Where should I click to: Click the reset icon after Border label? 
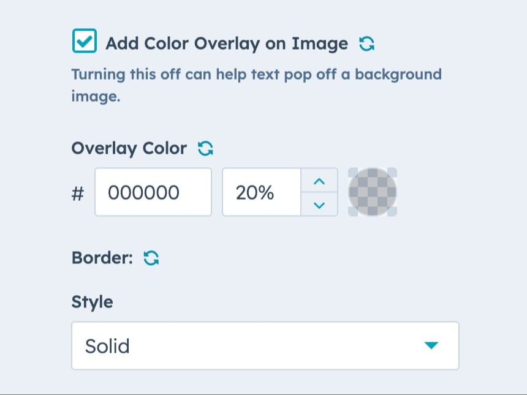coord(150,258)
